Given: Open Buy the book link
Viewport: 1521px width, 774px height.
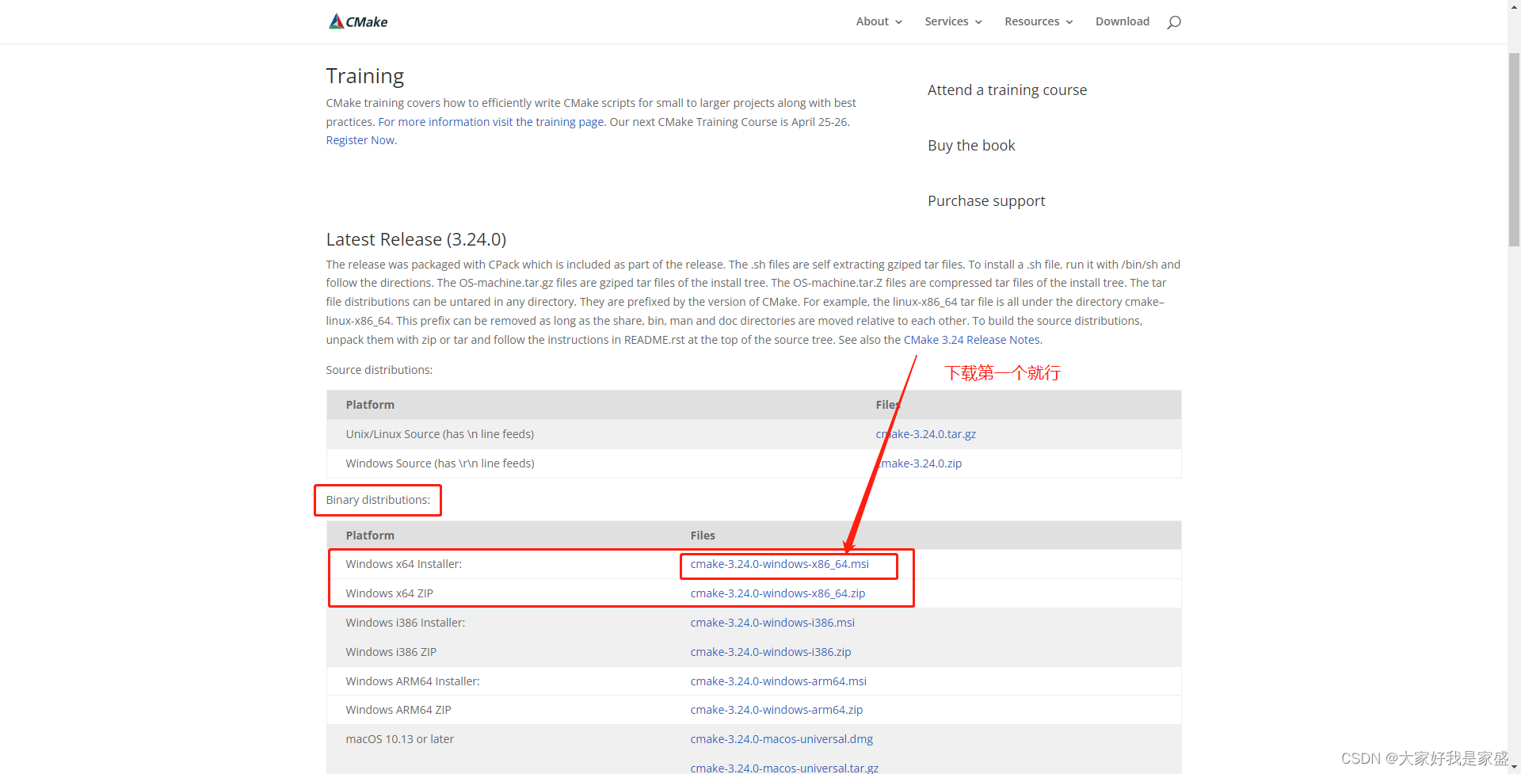Looking at the screenshot, I should [x=971, y=146].
